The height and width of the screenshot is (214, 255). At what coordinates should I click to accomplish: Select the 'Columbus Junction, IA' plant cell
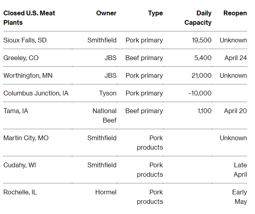point(36,93)
